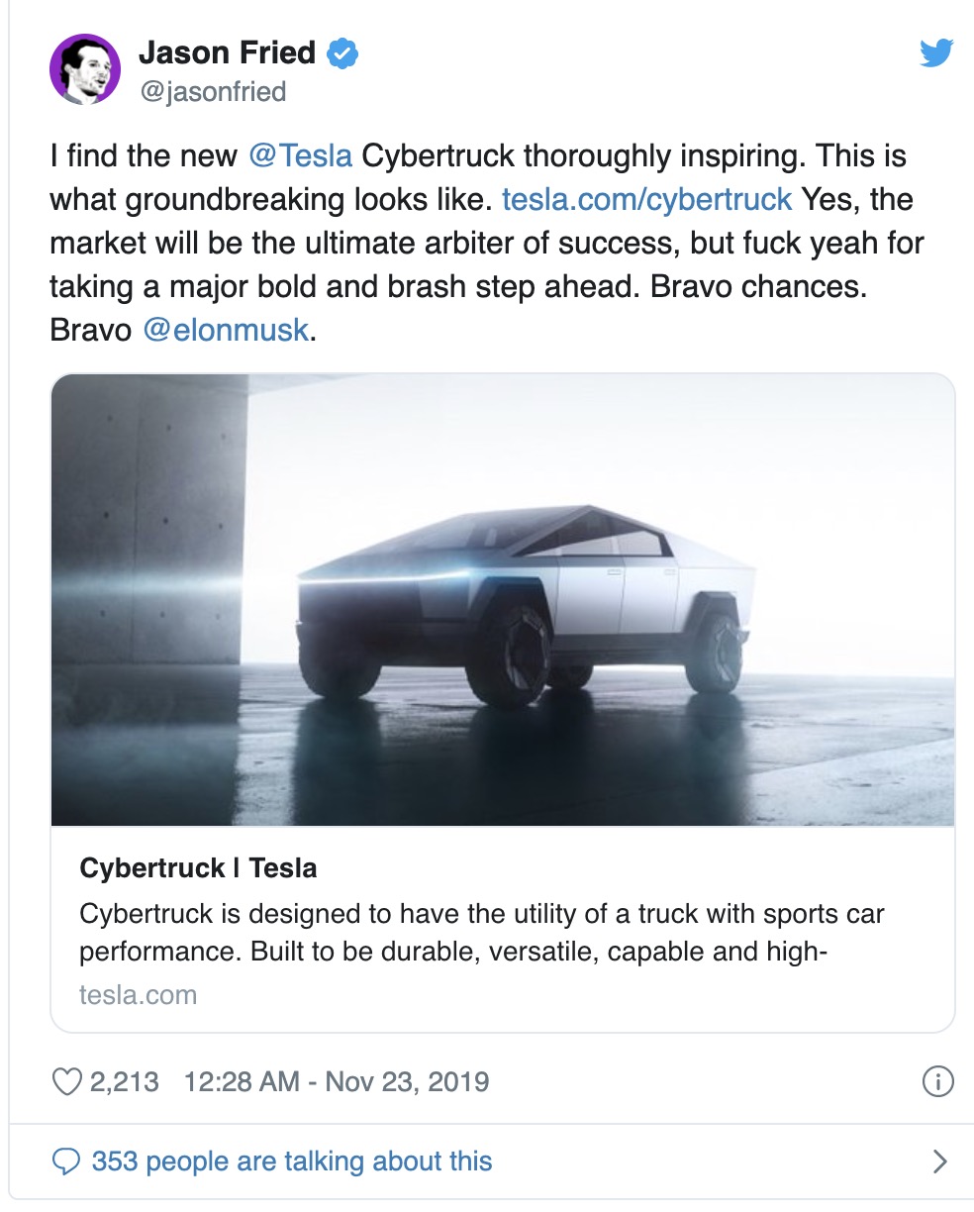Click Jason Fried's profile avatar
The width and height of the screenshot is (974, 1212).
coord(85,69)
